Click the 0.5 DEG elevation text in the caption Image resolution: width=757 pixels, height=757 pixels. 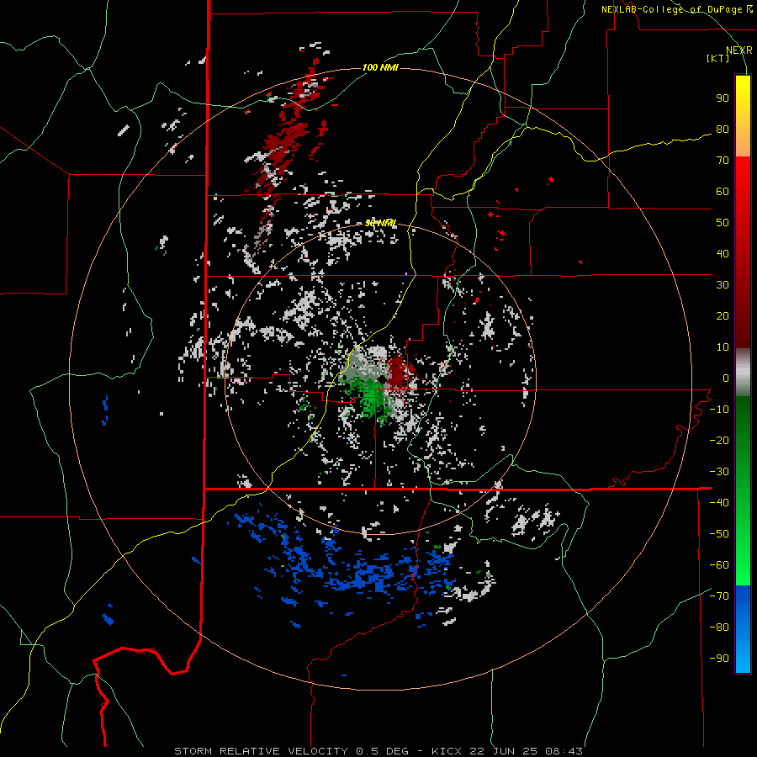382,751
